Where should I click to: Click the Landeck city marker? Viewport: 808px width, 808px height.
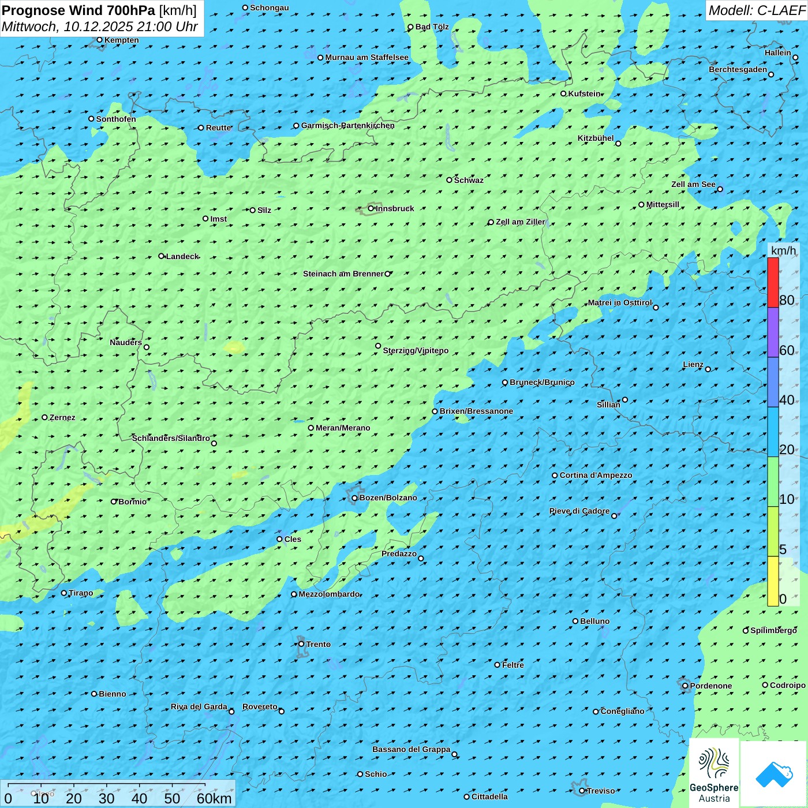(161, 256)
